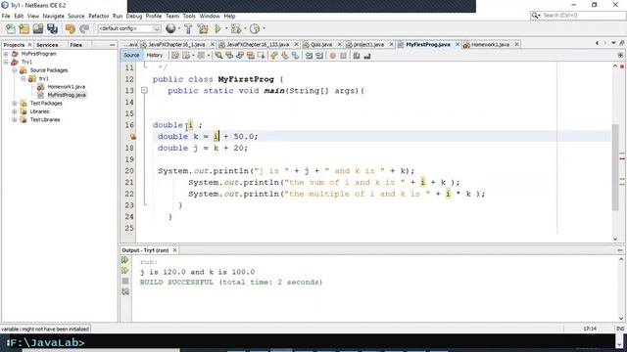The image size is (627, 352).
Task: Click the Start Macro Recording red circle icon
Action: click(333, 56)
